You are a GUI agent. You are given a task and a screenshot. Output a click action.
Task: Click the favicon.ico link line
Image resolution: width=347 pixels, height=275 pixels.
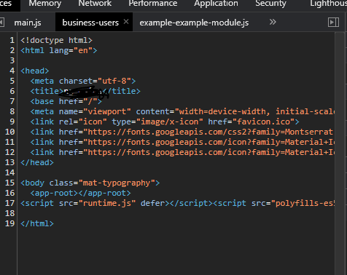click(165, 121)
